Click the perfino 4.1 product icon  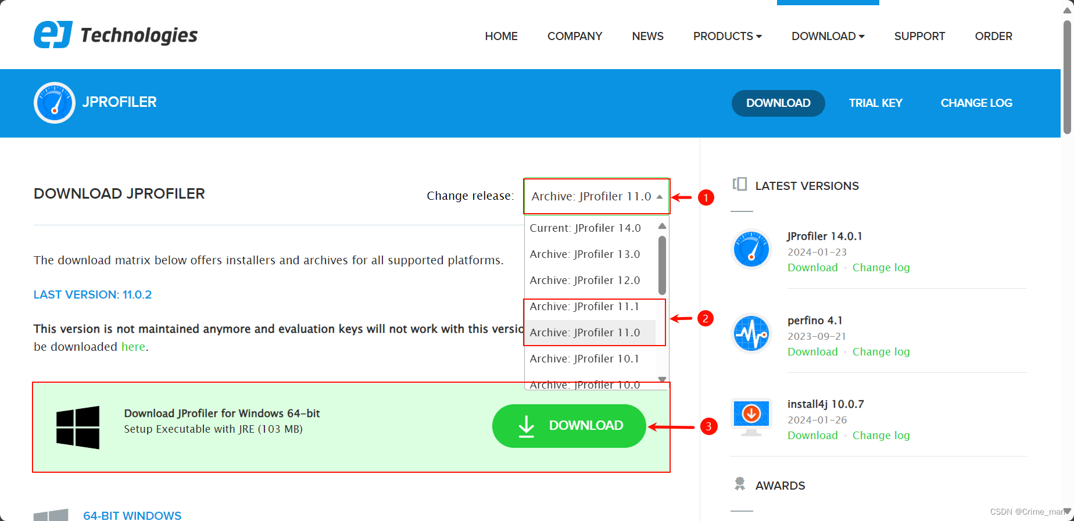pos(751,333)
